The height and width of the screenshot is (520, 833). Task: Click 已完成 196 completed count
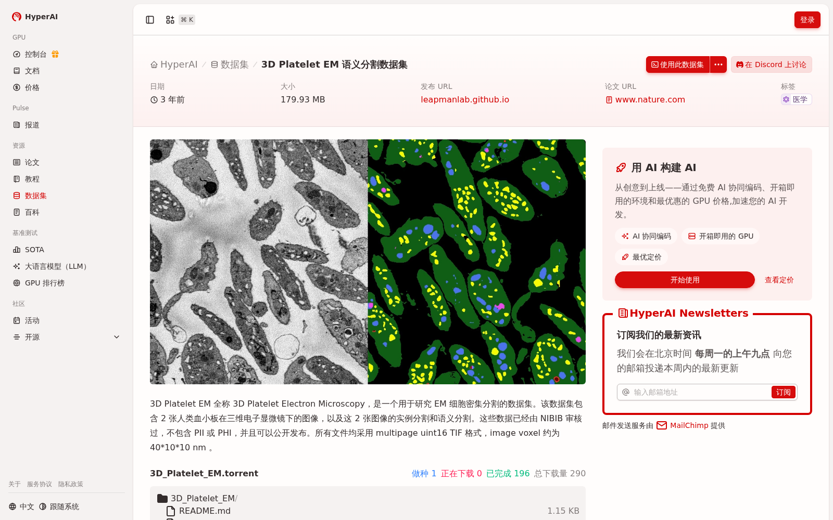(508, 473)
